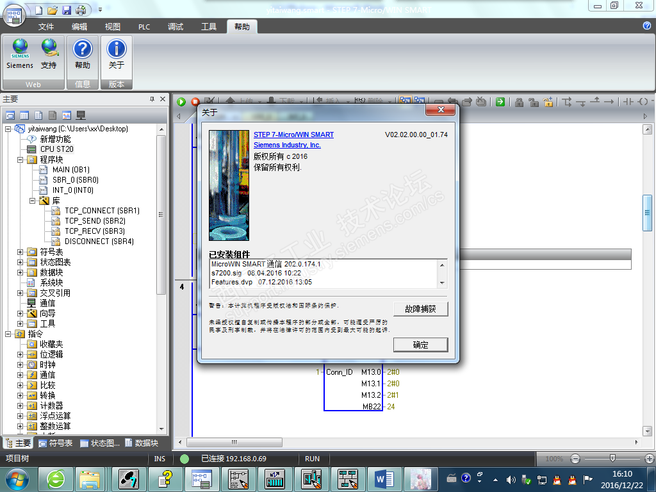Click the zoom slider handle
This screenshot has height=492, width=656.
(612, 459)
